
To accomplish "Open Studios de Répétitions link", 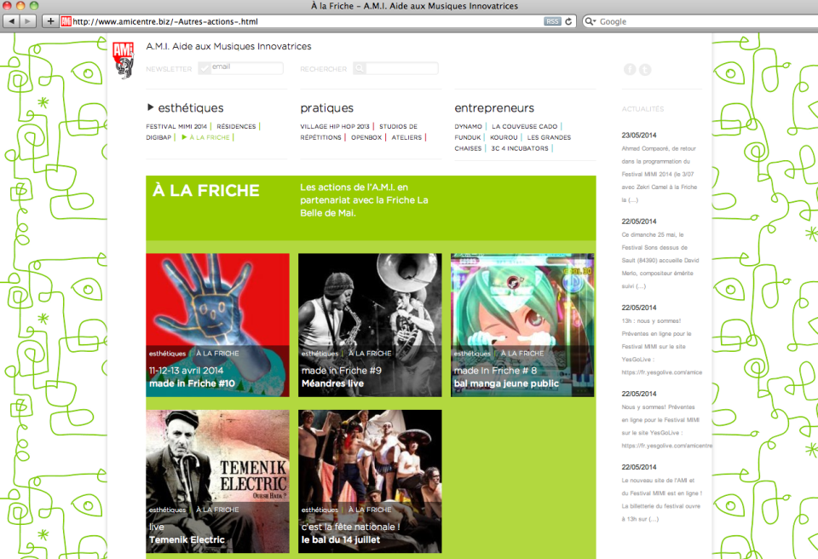I will click(x=398, y=126).
